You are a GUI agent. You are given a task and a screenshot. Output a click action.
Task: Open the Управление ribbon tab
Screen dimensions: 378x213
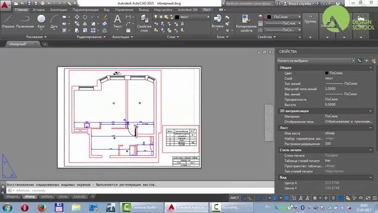pyautogui.click(x=124, y=10)
